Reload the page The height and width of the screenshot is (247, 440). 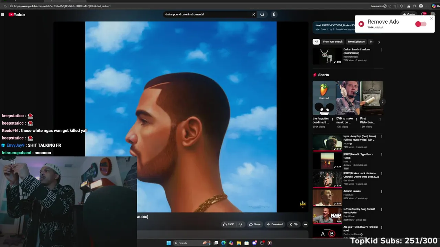(5, 6)
